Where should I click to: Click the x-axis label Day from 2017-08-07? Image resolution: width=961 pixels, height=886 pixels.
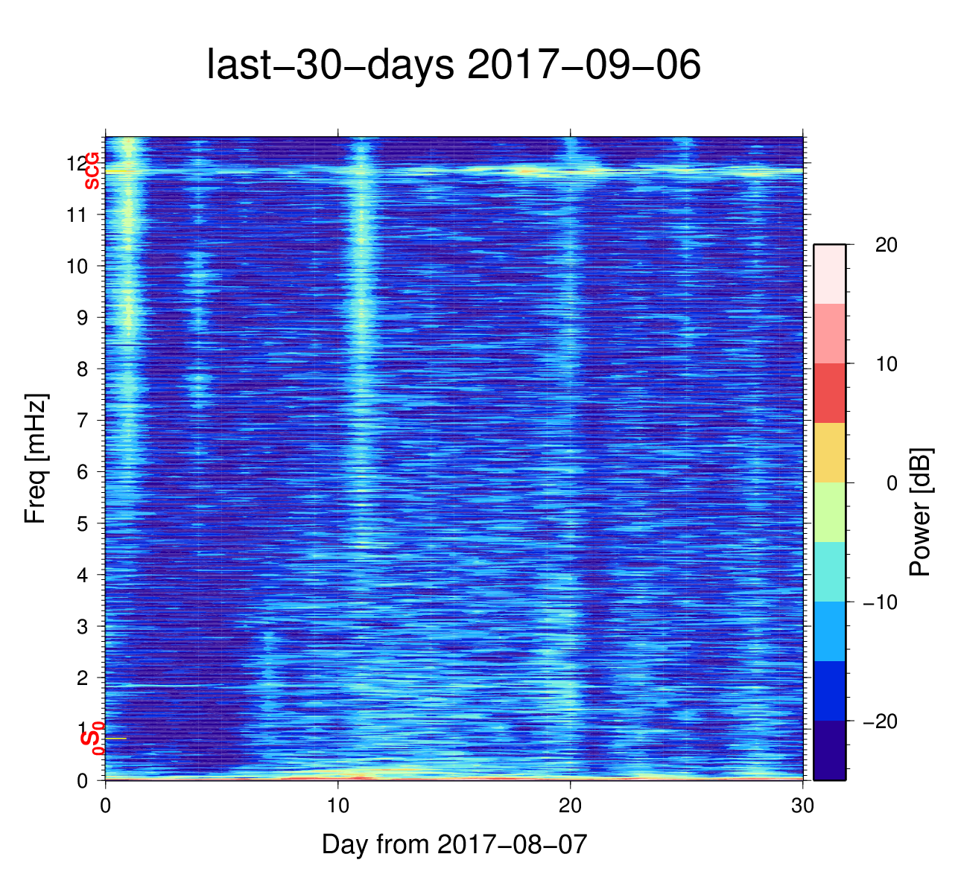click(x=454, y=844)
